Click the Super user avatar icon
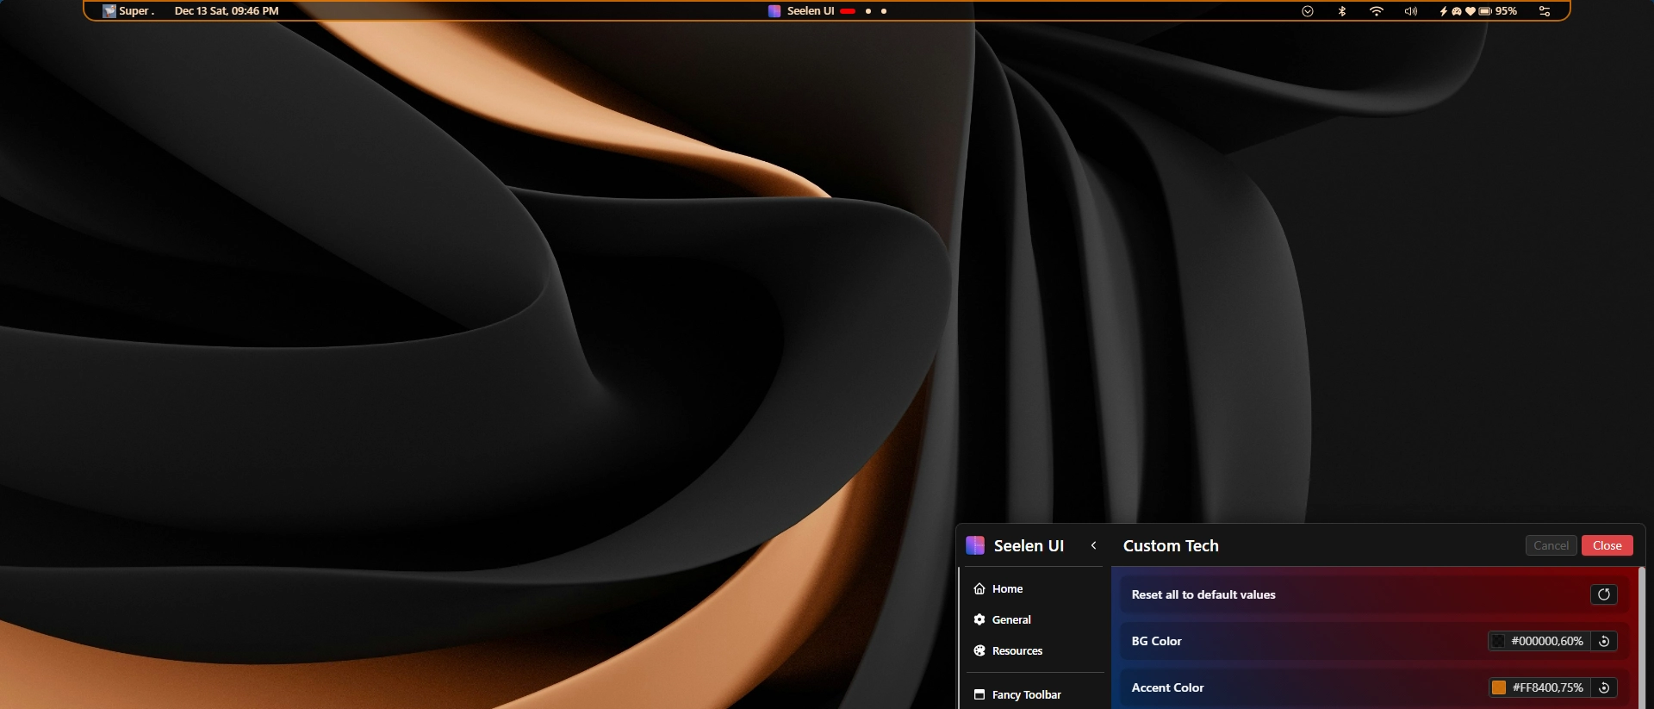The image size is (1654, 709). tap(109, 11)
